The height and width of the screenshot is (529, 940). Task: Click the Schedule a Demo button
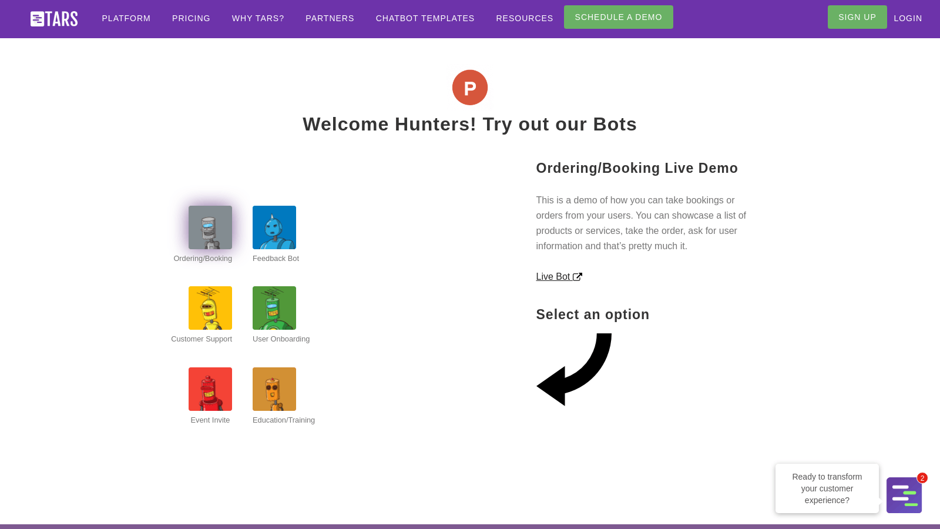click(618, 17)
